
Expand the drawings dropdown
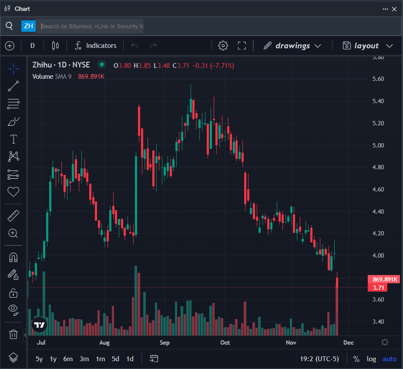(x=292, y=46)
